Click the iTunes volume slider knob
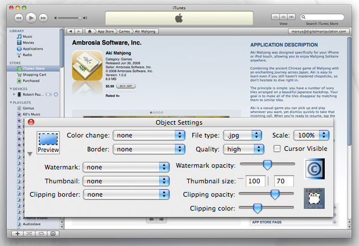359x246 pixels. coord(80,18)
